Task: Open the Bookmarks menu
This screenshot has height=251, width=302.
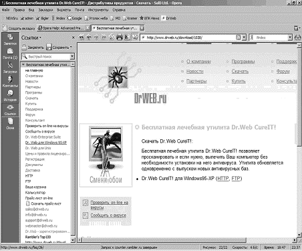Action: point(45,10)
